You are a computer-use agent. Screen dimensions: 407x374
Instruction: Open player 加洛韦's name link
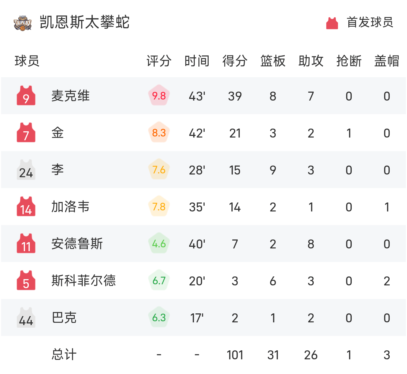coord(71,207)
